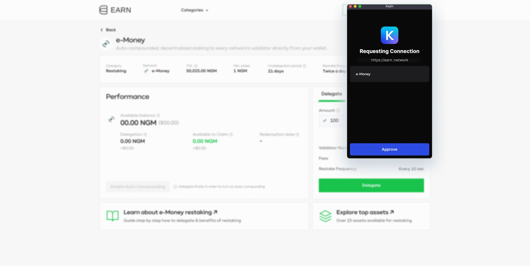Click e-Money network icon in stats row
The width and height of the screenshot is (530, 266).
[x=146, y=71]
